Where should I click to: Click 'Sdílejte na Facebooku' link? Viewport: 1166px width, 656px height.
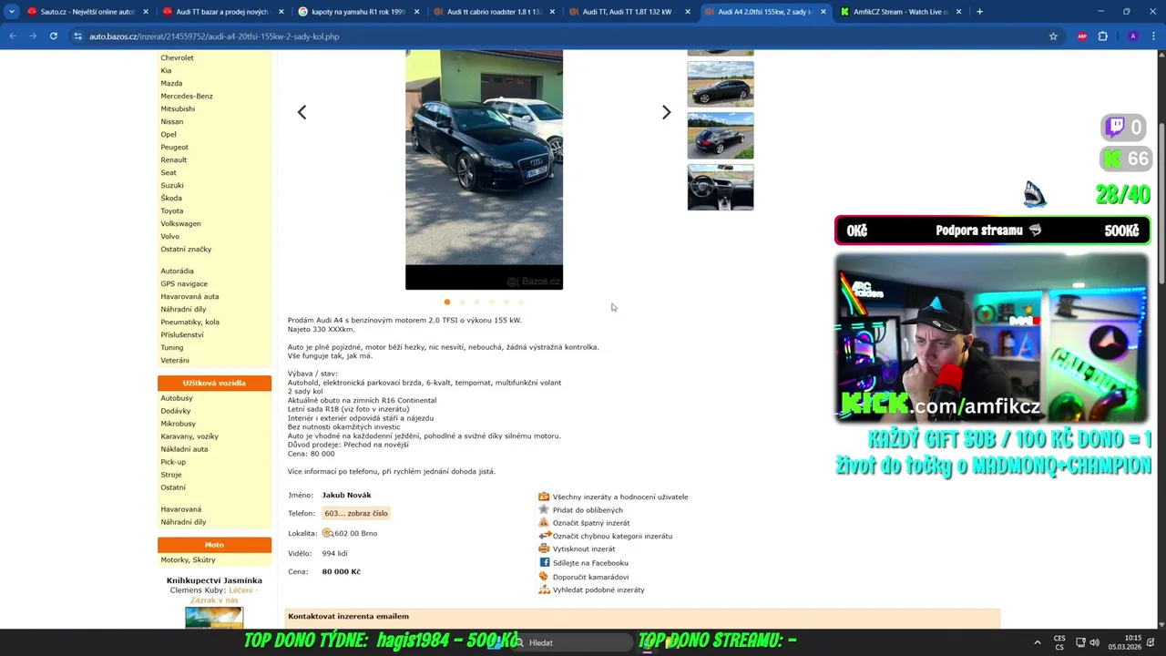coord(590,563)
